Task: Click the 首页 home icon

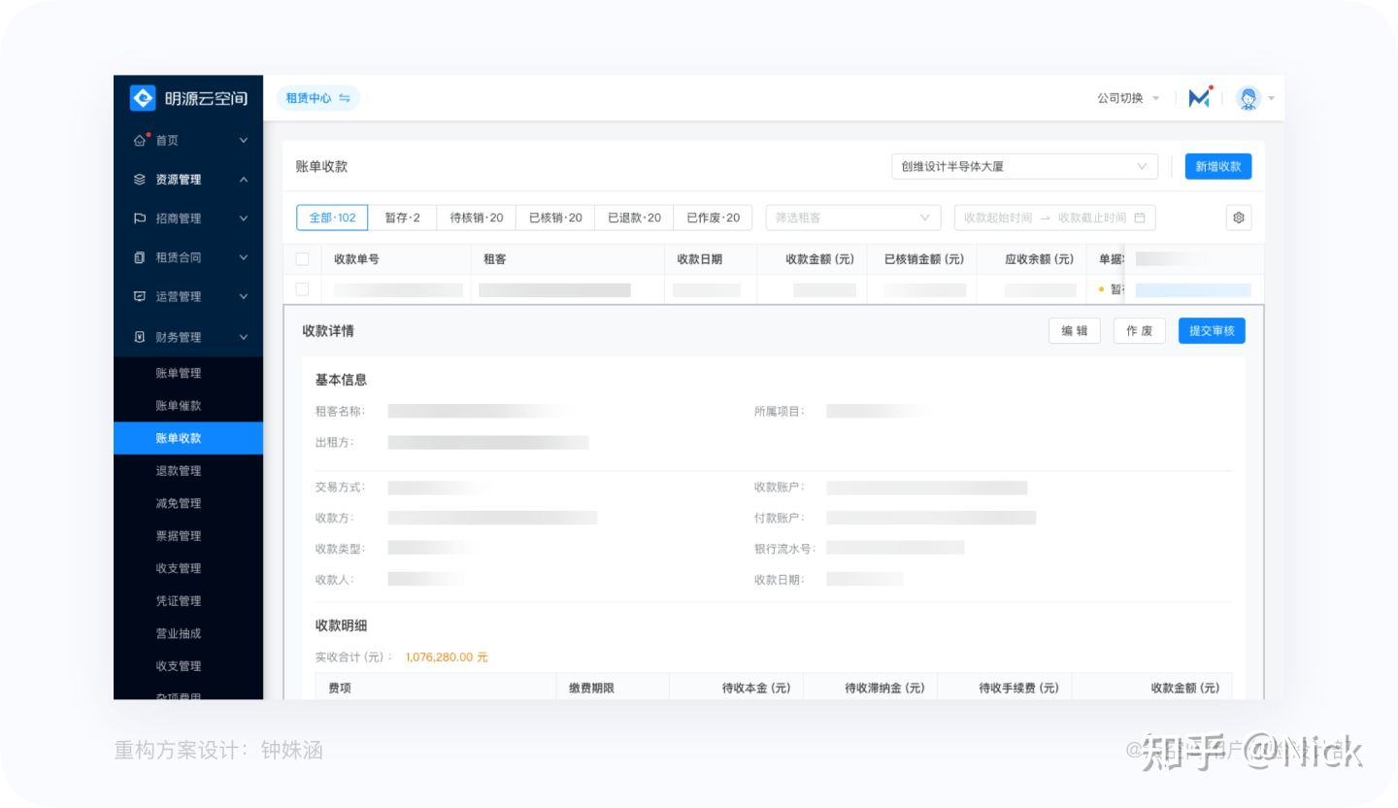Action: coord(140,141)
